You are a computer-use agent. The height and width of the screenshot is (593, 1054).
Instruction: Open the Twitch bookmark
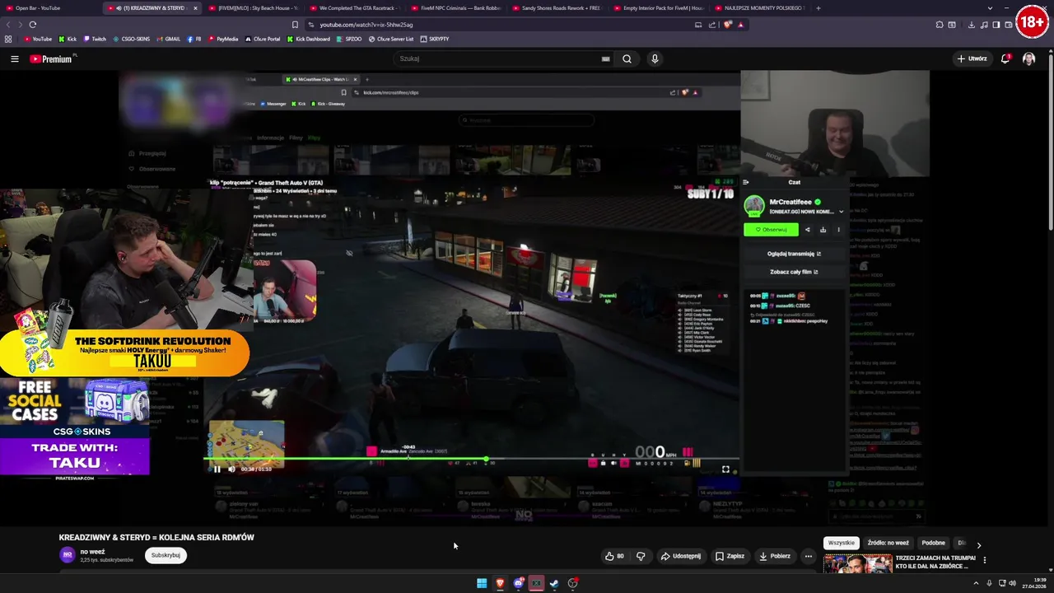click(x=95, y=39)
